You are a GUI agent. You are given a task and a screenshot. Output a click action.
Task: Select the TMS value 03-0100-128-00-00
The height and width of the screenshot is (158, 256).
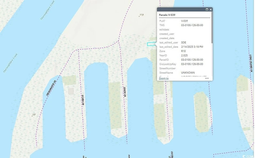[x=192, y=25]
